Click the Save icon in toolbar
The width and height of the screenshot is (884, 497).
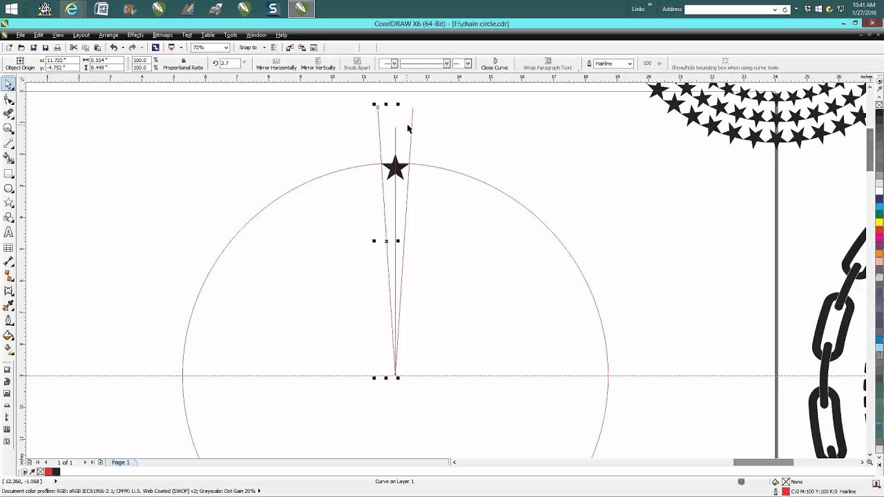coord(46,48)
